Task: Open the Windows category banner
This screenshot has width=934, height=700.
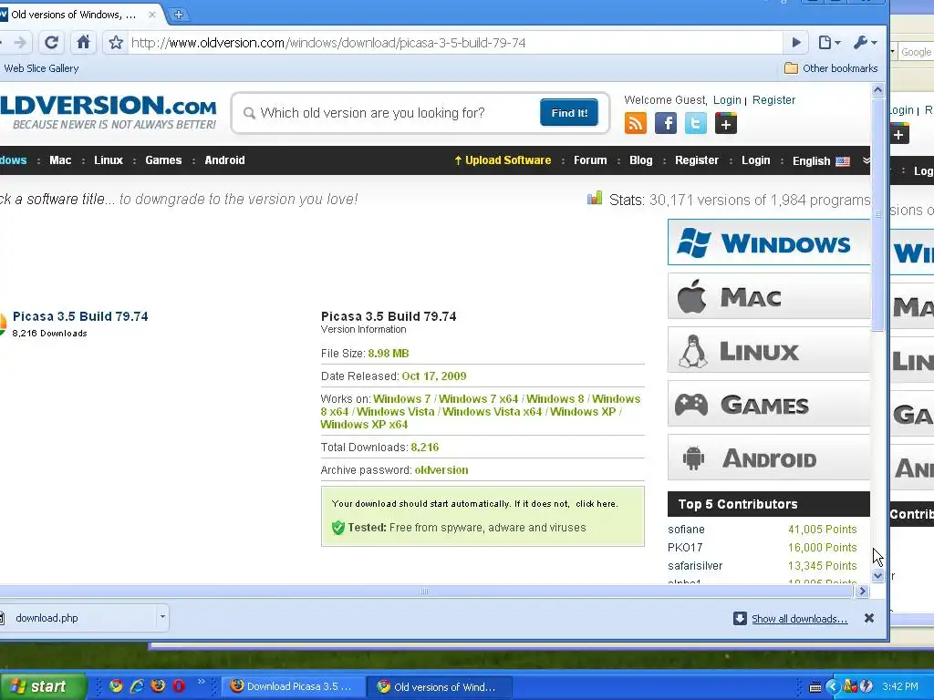Action: pyautogui.click(x=769, y=242)
